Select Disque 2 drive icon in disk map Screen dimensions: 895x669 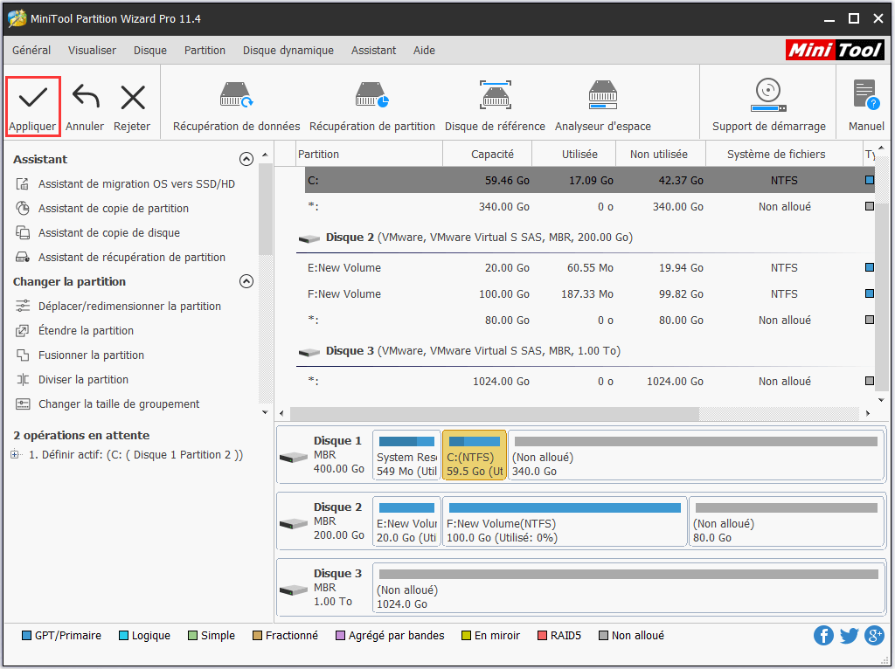[x=294, y=523]
